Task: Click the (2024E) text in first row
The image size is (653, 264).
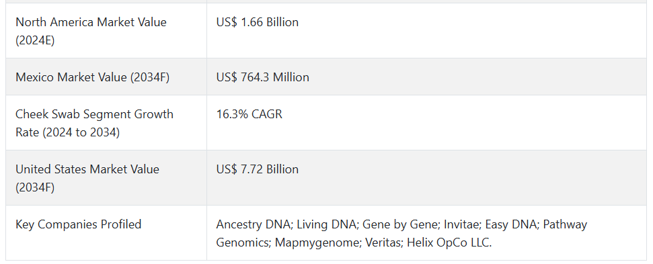Action: [x=35, y=40]
